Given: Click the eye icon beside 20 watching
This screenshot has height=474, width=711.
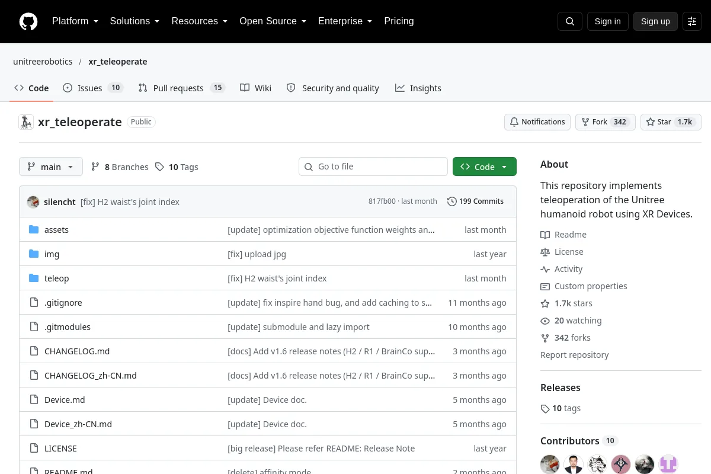Looking at the screenshot, I should click(x=545, y=321).
